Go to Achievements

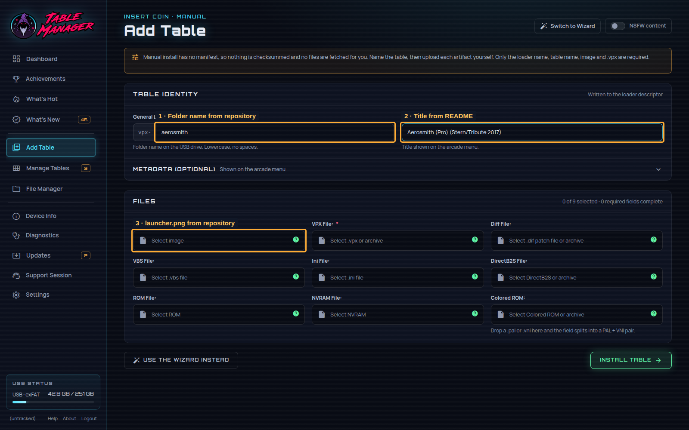click(51, 79)
